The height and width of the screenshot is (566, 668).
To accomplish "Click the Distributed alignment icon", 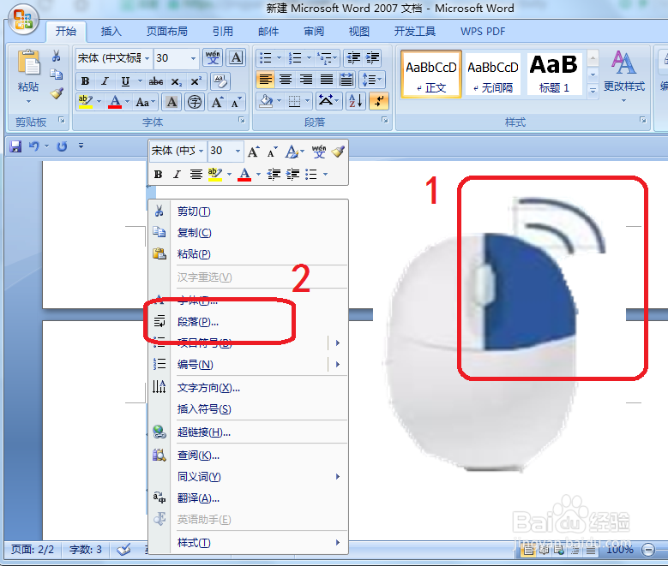I will pos(346,80).
